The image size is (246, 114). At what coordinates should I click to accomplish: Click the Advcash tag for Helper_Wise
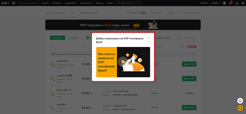[155, 93]
